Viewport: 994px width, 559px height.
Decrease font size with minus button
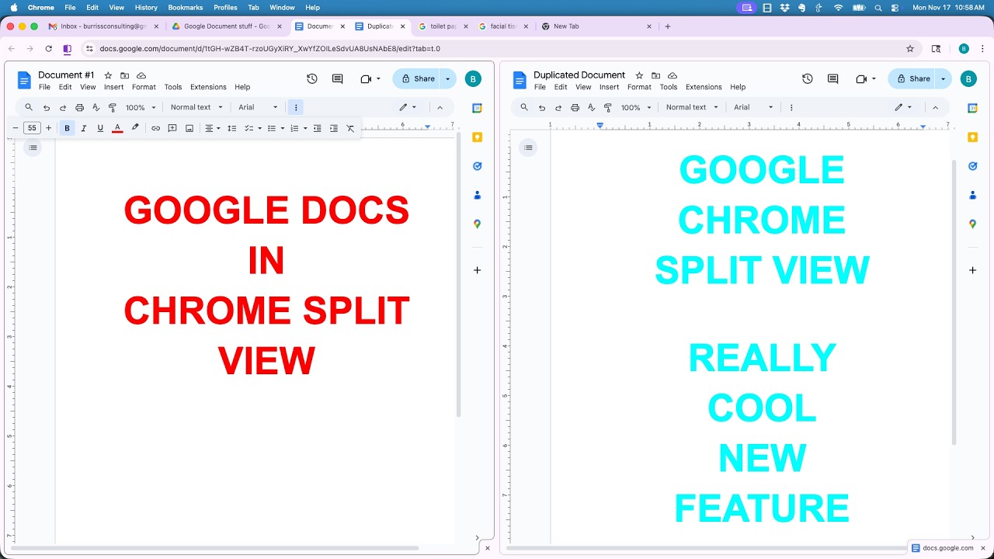(15, 128)
